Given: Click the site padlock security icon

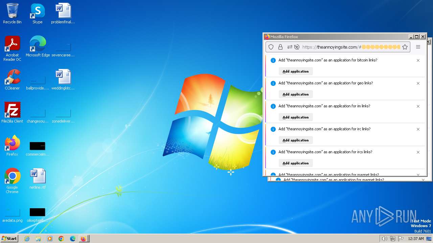Looking at the screenshot, I should pyautogui.click(x=280, y=47).
